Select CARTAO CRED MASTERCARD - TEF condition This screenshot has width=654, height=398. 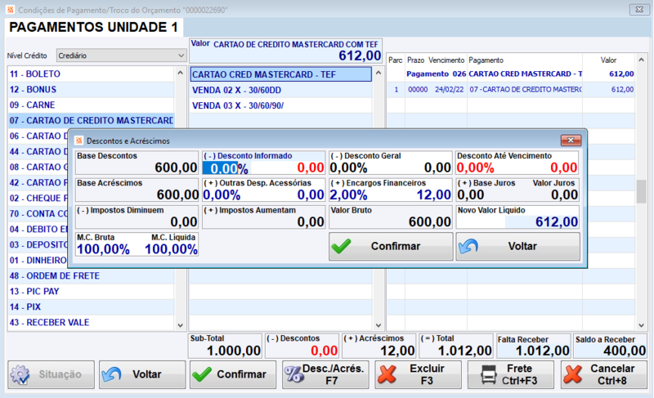(x=280, y=74)
